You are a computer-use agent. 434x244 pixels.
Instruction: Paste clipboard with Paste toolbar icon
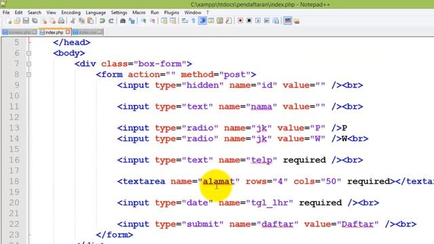pyautogui.click(x=90, y=21)
